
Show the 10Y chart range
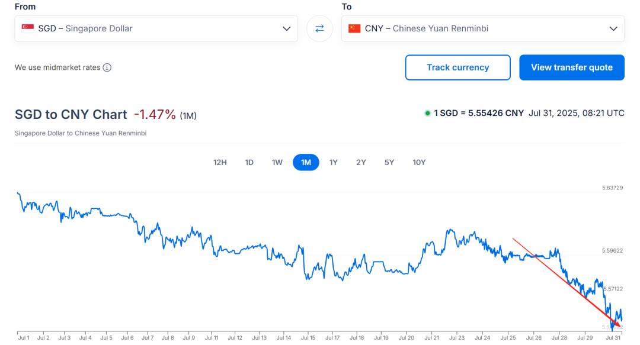[419, 162]
